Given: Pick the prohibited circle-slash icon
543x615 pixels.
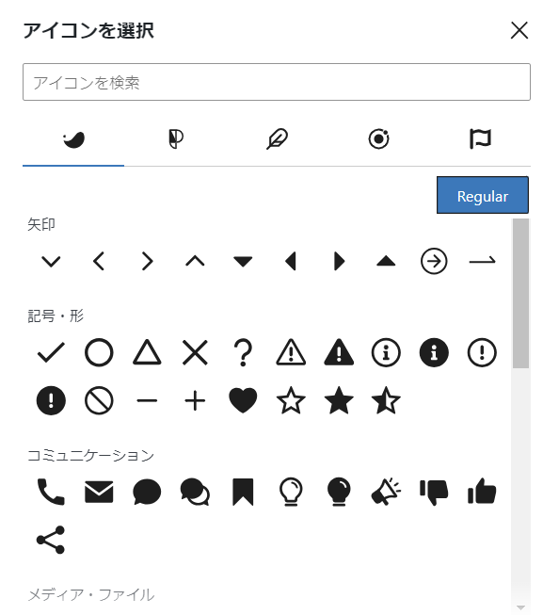Looking at the screenshot, I should 99,400.
